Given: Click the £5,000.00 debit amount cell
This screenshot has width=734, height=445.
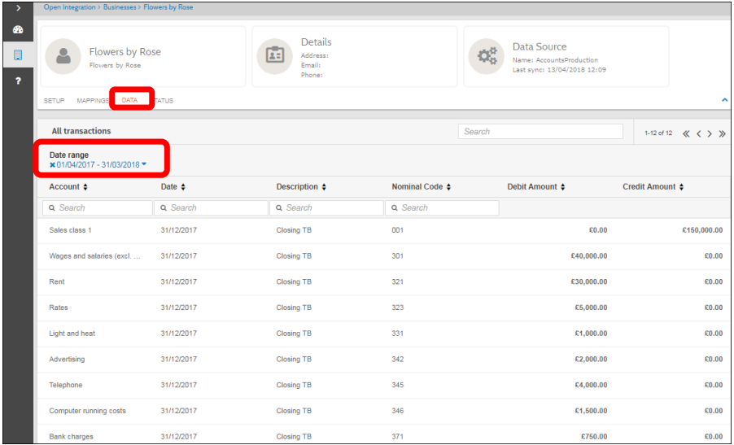Looking at the screenshot, I should point(591,308).
